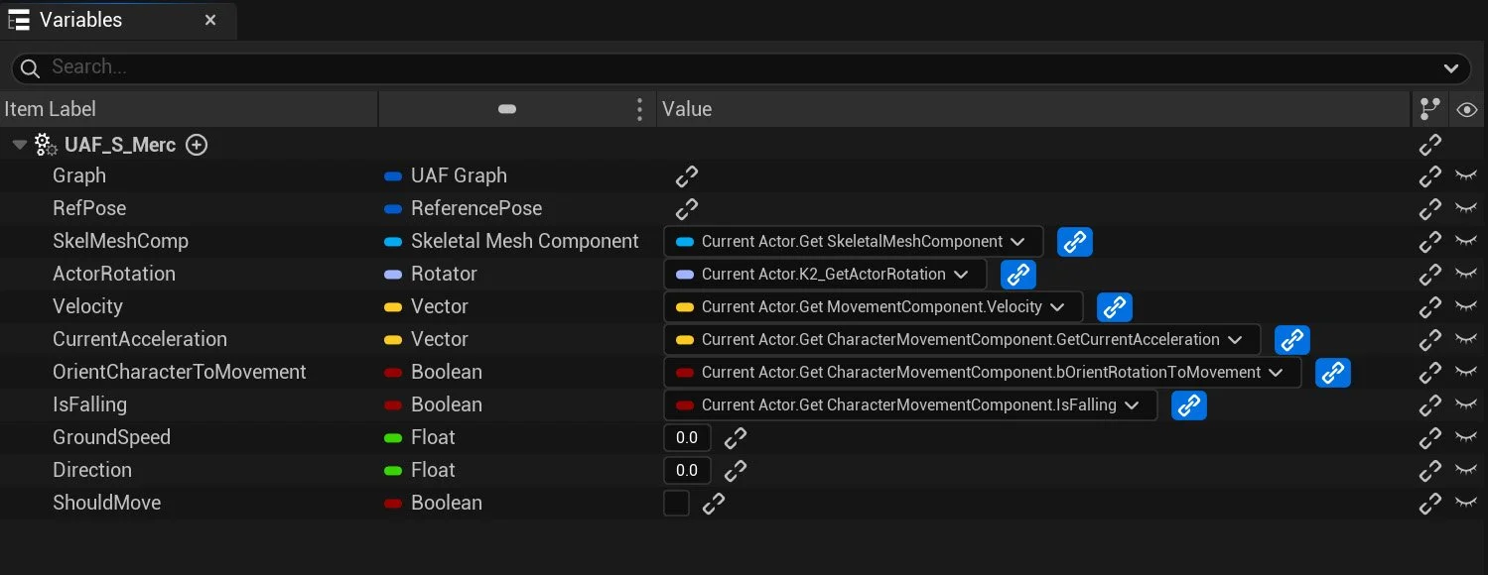Click the add variable plus icon beside UAF_S_Merc
The width and height of the screenshot is (1488, 575).
point(198,145)
